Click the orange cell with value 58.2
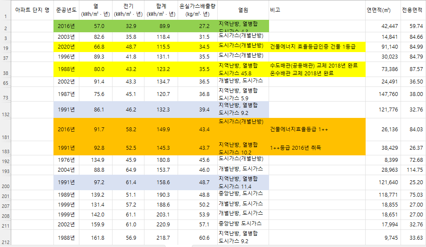The height and width of the screenshot is (247, 426). (x=128, y=130)
